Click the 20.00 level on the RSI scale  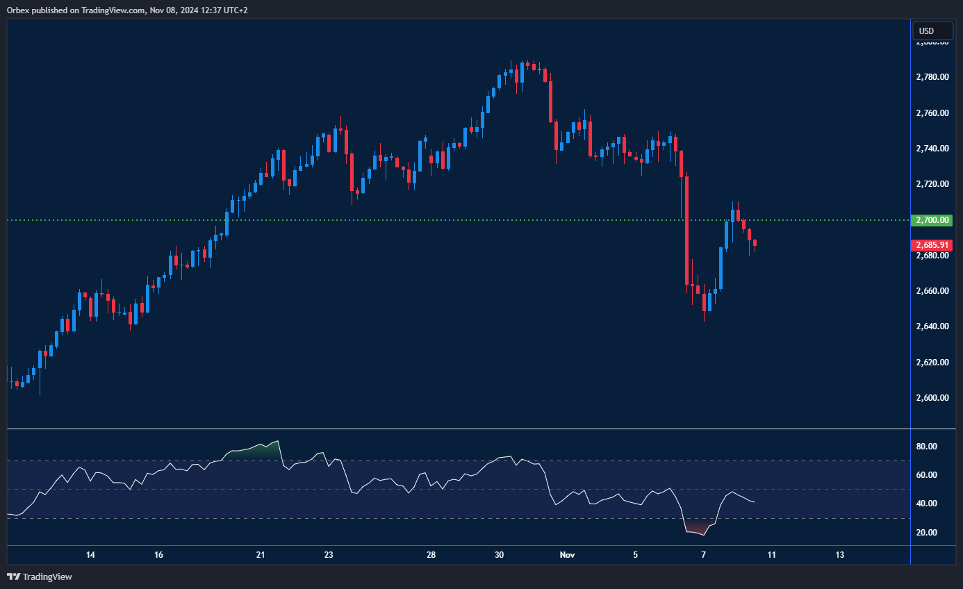click(x=927, y=533)
